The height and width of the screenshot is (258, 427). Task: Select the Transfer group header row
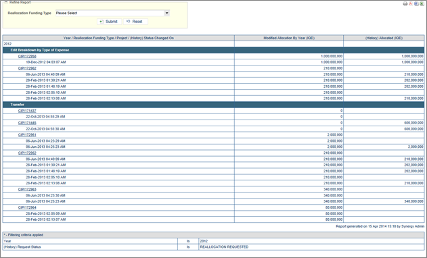click(x=214, y=105)
